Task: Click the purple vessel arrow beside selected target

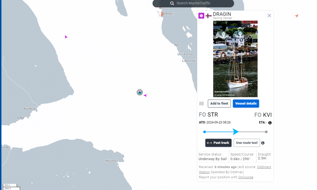Action: pos(145,95)
